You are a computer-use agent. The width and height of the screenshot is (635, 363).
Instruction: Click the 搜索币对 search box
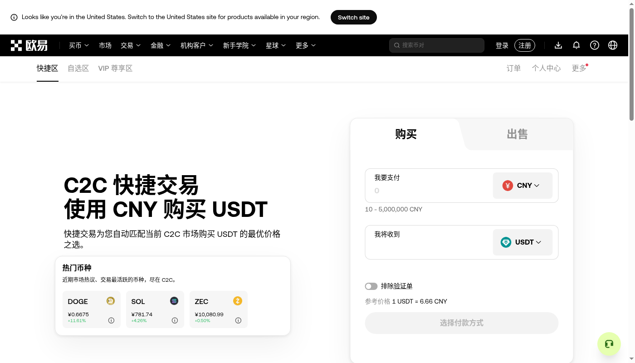click(437, 45)
